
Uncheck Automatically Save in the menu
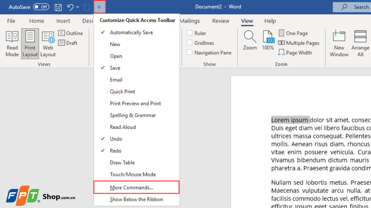(x=136, y=32)
